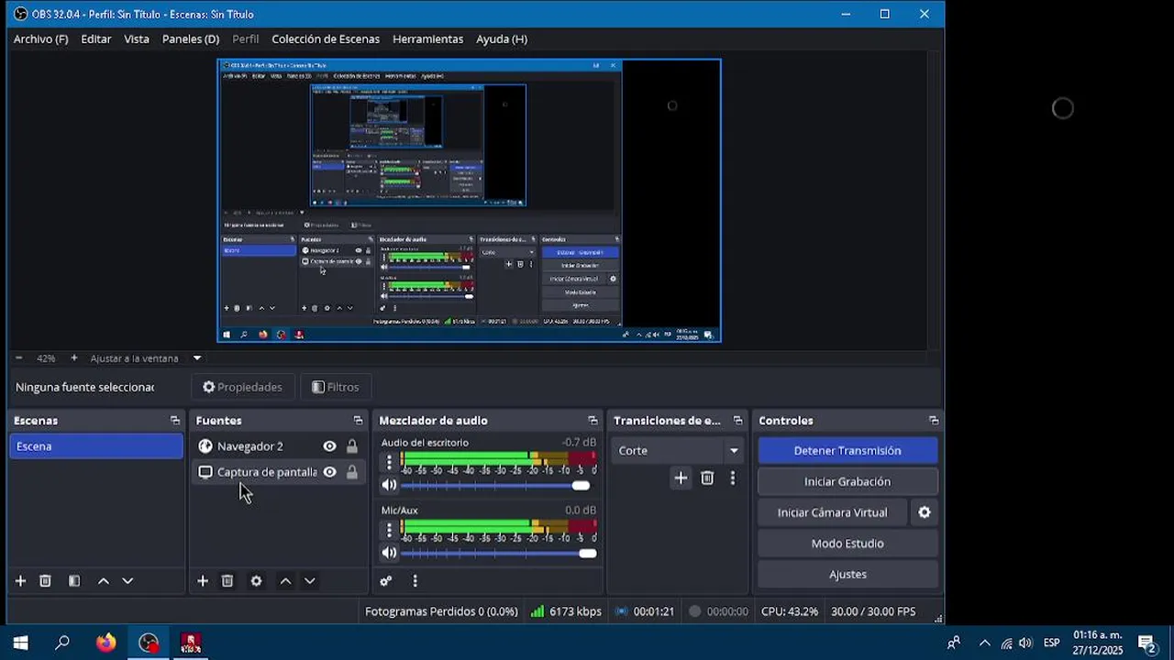Open Audio del escritorio three-dot options

coord(389,462)
